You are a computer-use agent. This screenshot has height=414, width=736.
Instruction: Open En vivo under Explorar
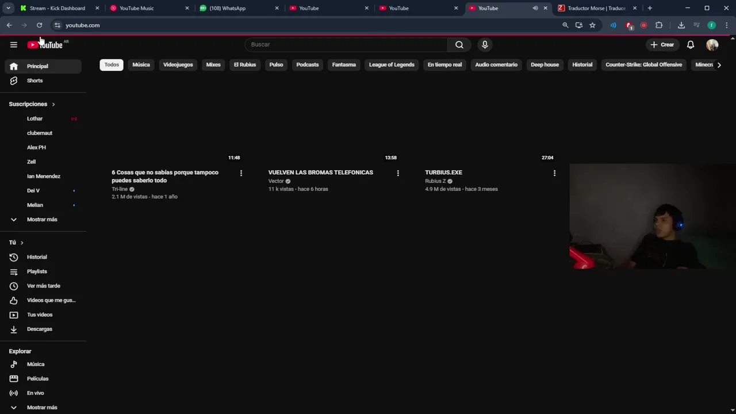click(43, 393)
